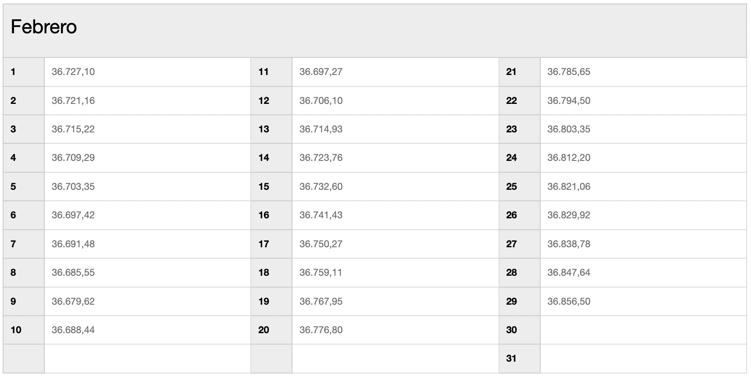The height and width of the screenshot is (377, 751).
Task: Select day 27 value 36.838,78
Action: [x=569, y=244]
